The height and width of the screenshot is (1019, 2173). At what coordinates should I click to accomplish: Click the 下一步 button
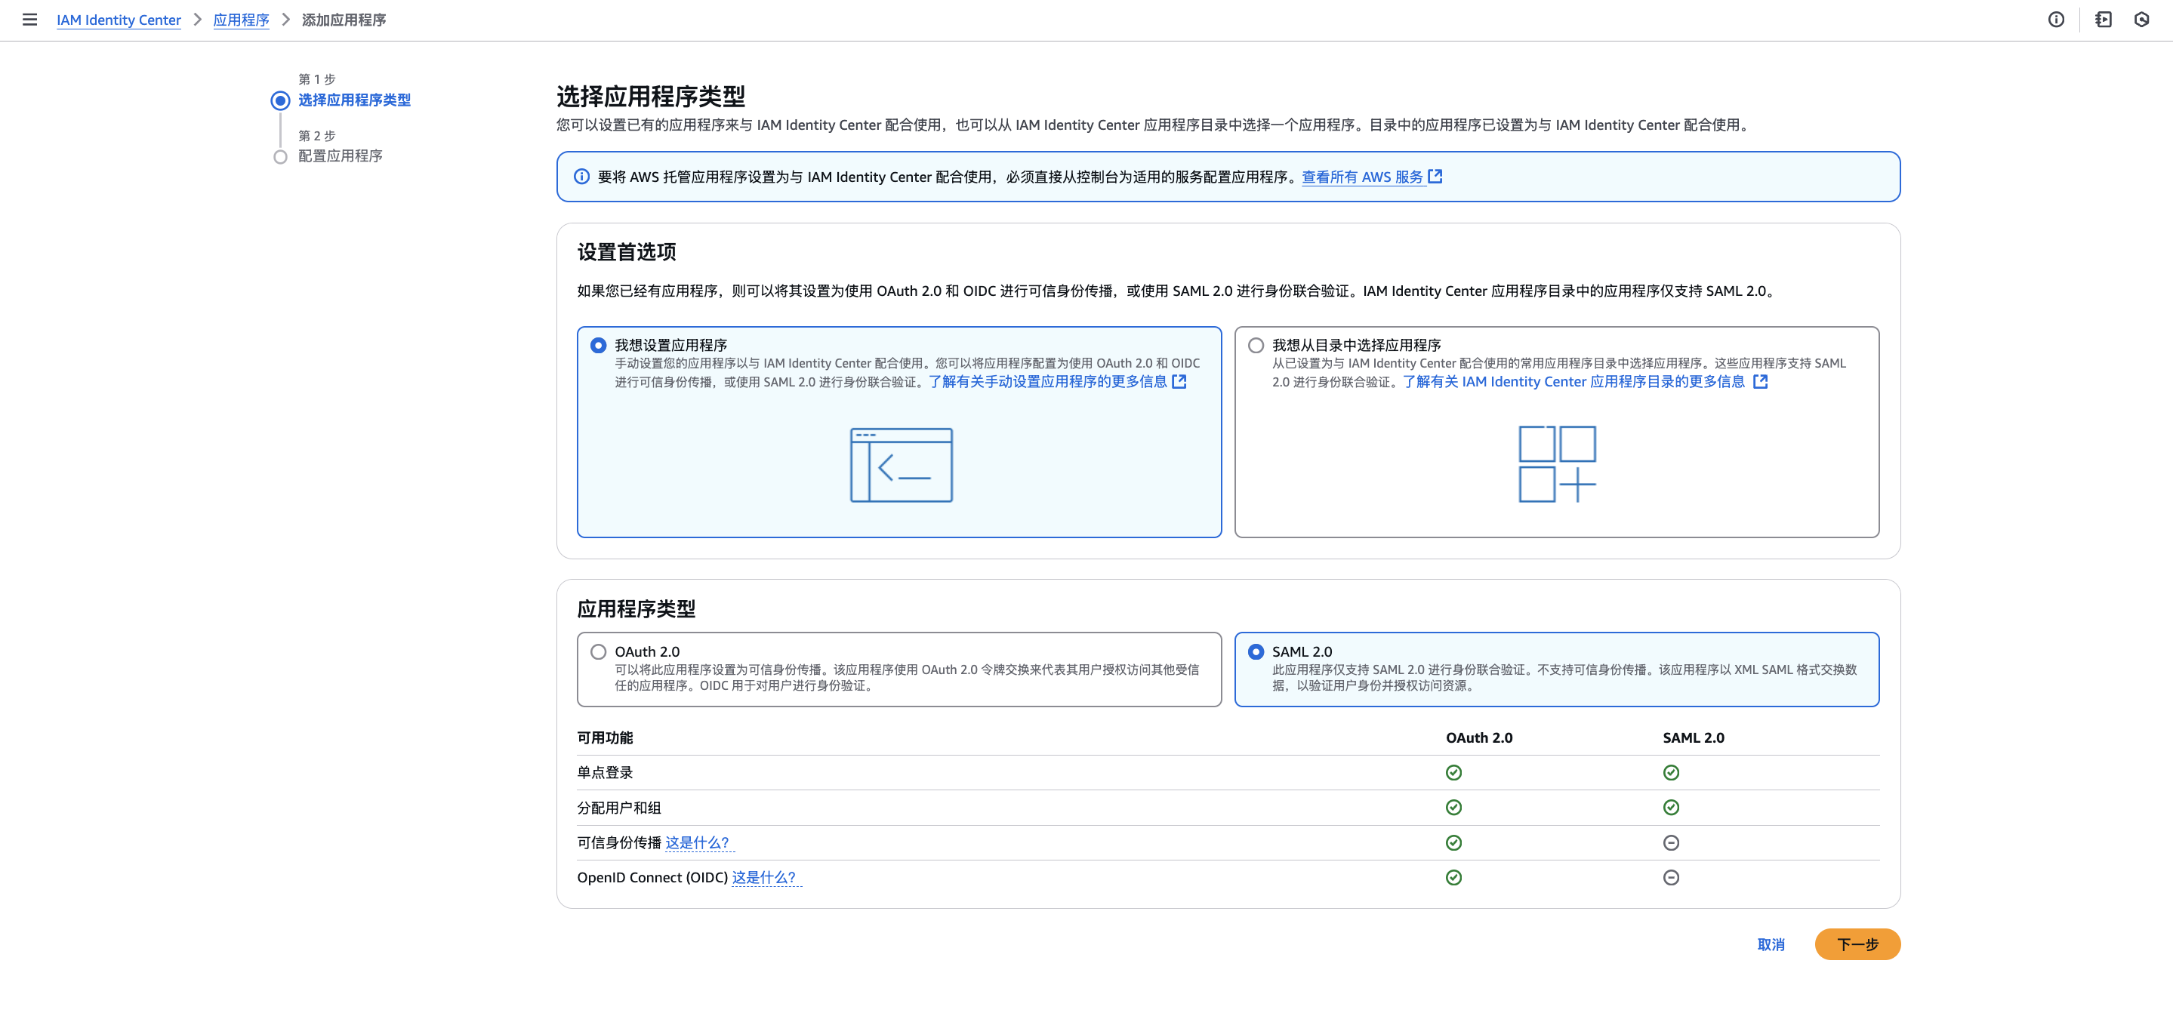pyautogui.click(x=1857, y=945)
